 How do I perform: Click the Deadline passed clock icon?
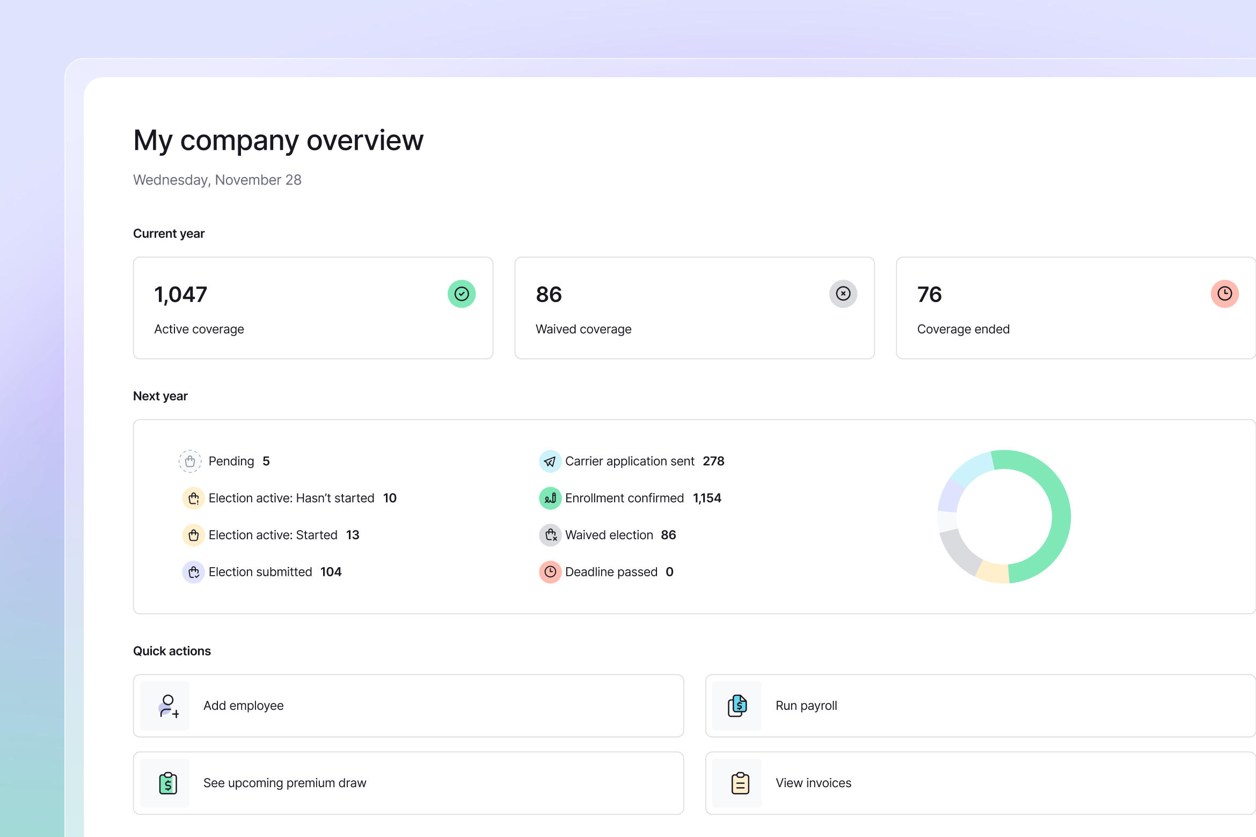pos(550,572)
